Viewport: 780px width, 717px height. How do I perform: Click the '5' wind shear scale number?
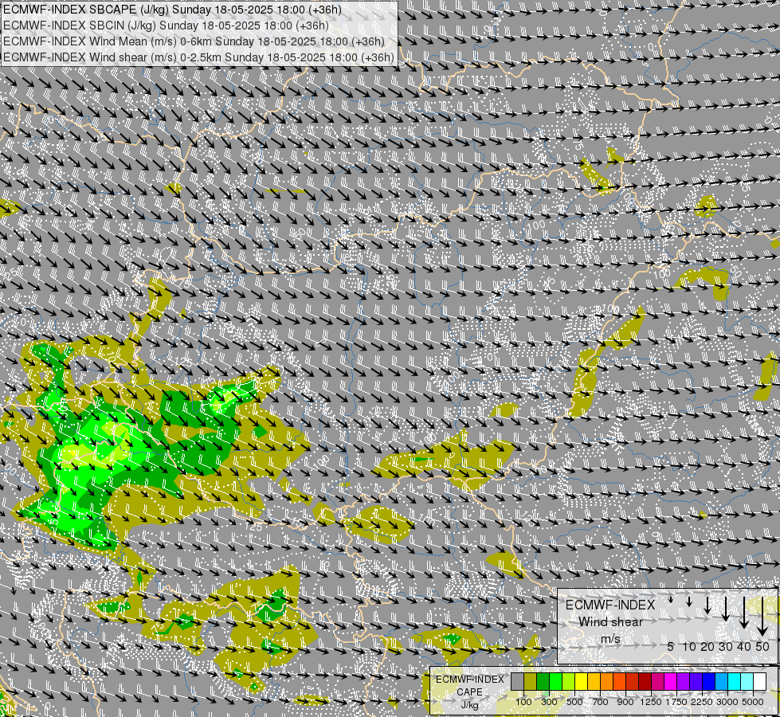[671, 646]
